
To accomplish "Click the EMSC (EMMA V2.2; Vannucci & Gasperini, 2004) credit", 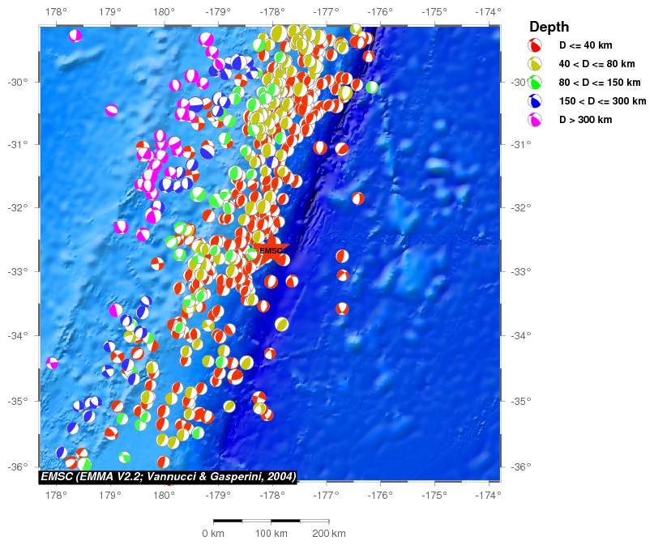I will 168,476.
